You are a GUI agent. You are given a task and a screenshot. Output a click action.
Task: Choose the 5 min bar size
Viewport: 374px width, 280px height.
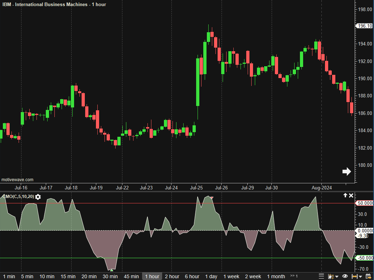click(27, 276)
